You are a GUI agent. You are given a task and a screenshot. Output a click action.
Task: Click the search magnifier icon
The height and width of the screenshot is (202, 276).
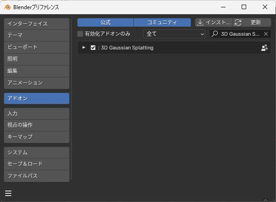215,34
